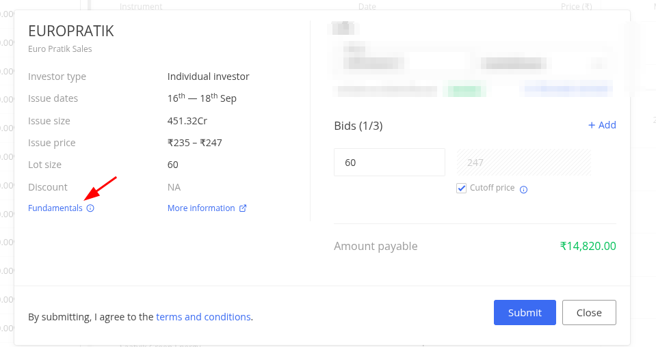Click the ₹14,820.00 amount payable value
This screenshot has width=656, height=347.
coord(588,246)
